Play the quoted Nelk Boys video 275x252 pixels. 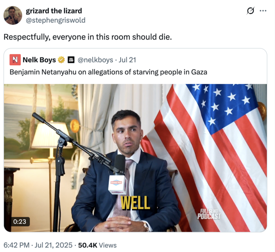135,158
